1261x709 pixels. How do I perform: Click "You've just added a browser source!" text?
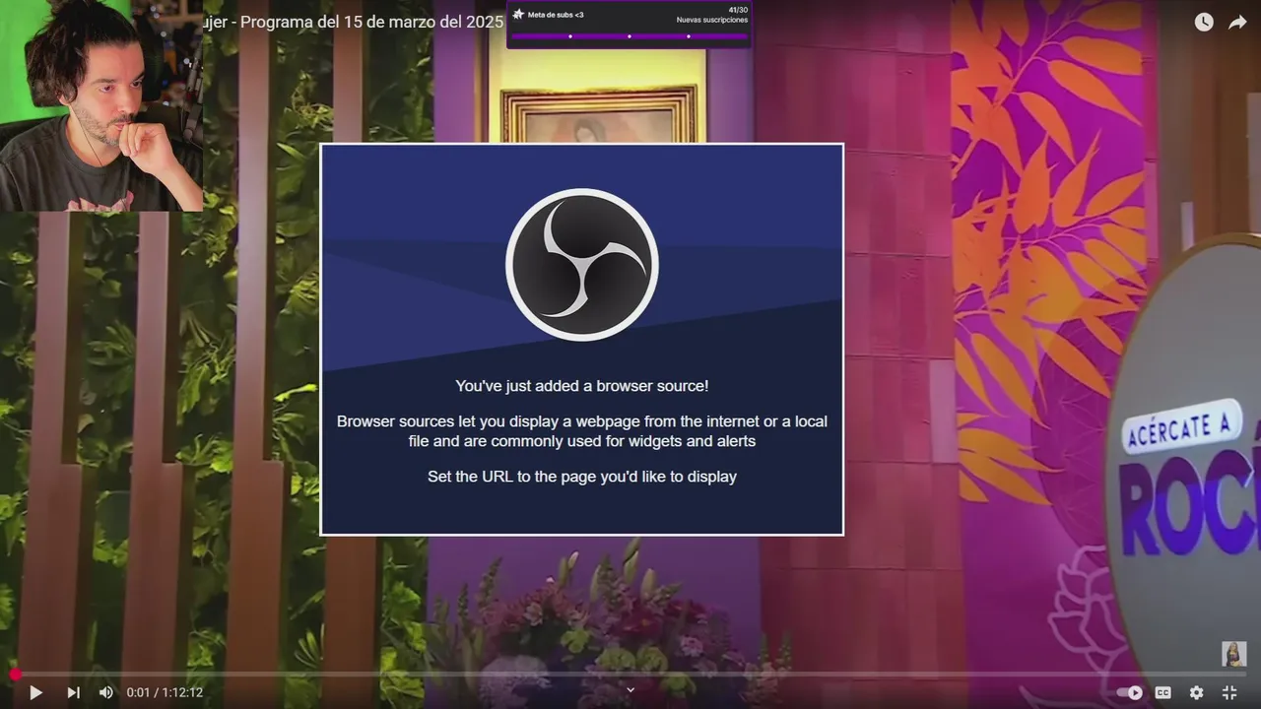582,386
